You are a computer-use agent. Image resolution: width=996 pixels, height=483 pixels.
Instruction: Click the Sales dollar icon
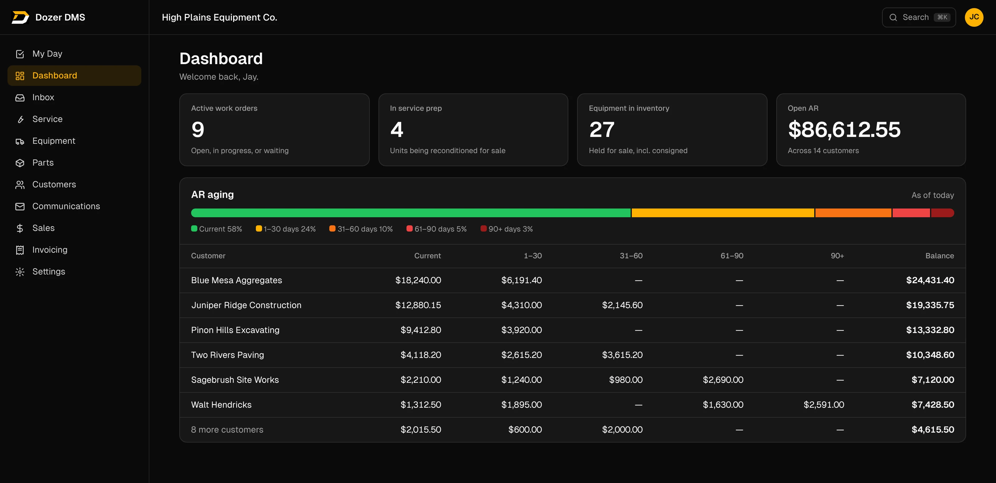click(x=20, y=228)
